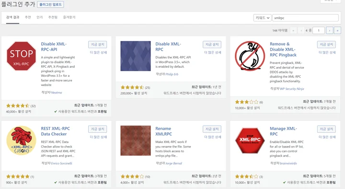Click star rating of Remove & Disable Pingback (6)
The image size is (345, 189).
click(247, 102)
